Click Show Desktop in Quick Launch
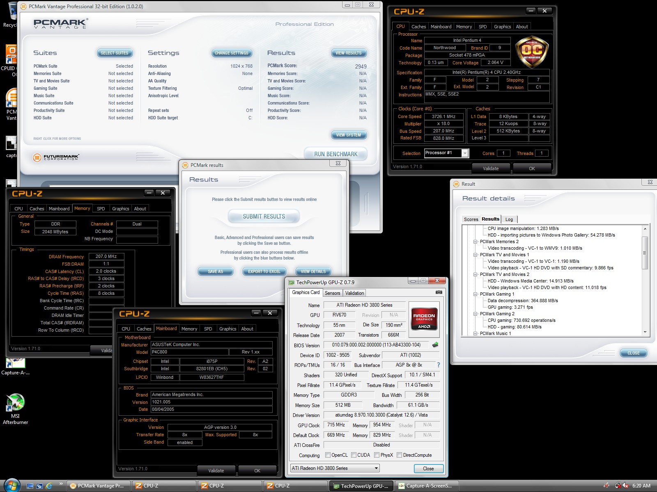This screenshot has width=657, height=492. click(30, 486)
